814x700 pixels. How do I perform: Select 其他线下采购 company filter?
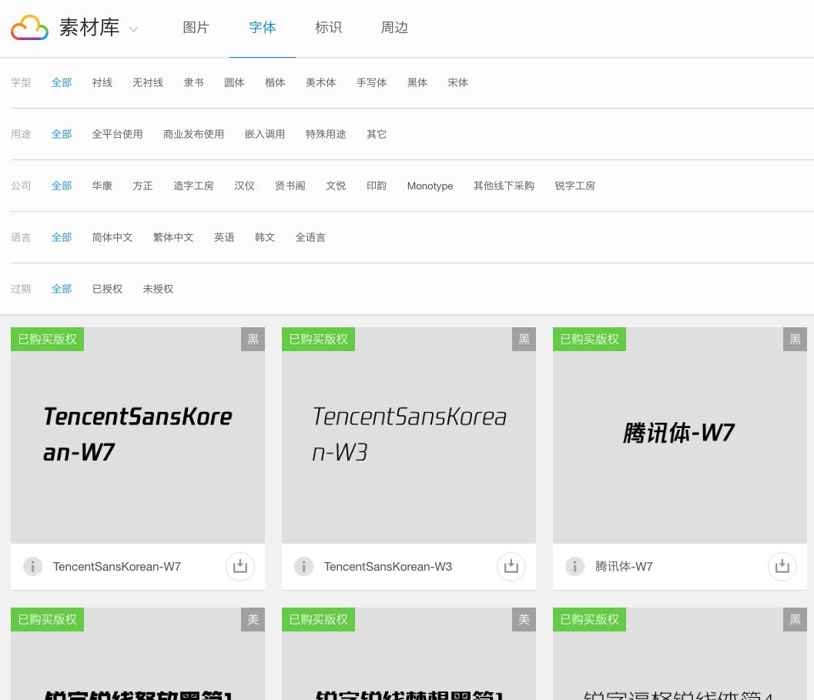(504, 186)
